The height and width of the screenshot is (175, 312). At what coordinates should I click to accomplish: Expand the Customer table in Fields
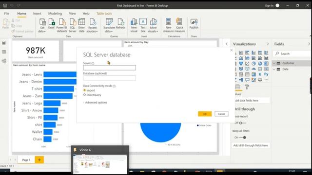[x=274, y=63]
